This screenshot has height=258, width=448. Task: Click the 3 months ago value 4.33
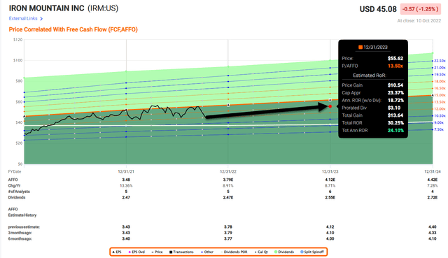point(432,233)
